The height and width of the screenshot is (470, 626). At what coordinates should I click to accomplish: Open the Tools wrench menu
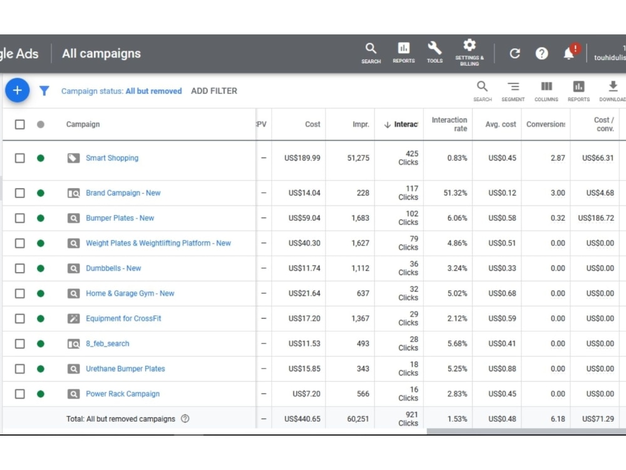pyautogui.click(x=435, y=53)
